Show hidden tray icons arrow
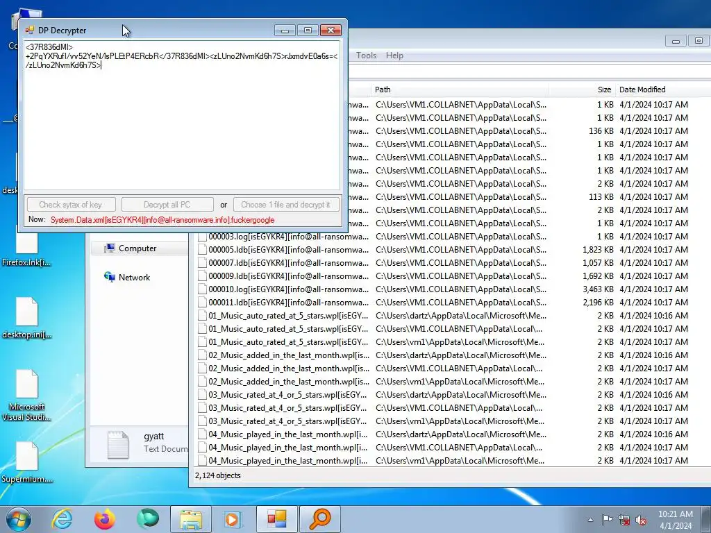The image size is (711, 533). (590, 520)
